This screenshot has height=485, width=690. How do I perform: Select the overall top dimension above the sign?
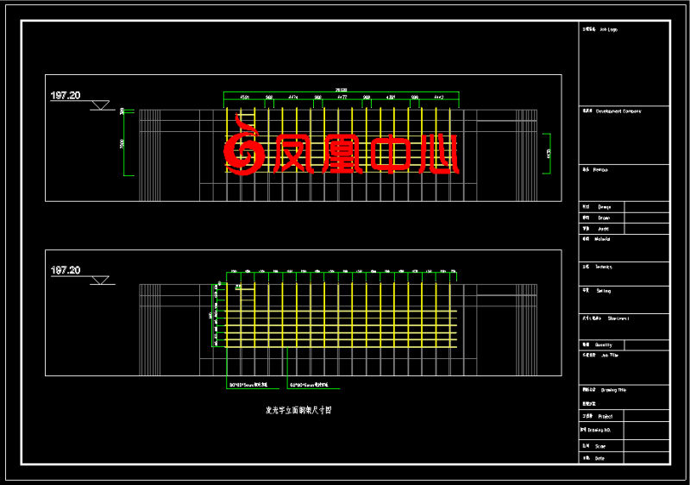tap(341, 91)
